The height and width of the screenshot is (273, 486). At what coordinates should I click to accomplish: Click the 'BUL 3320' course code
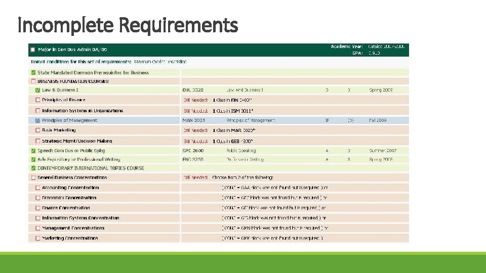(193, 90)
